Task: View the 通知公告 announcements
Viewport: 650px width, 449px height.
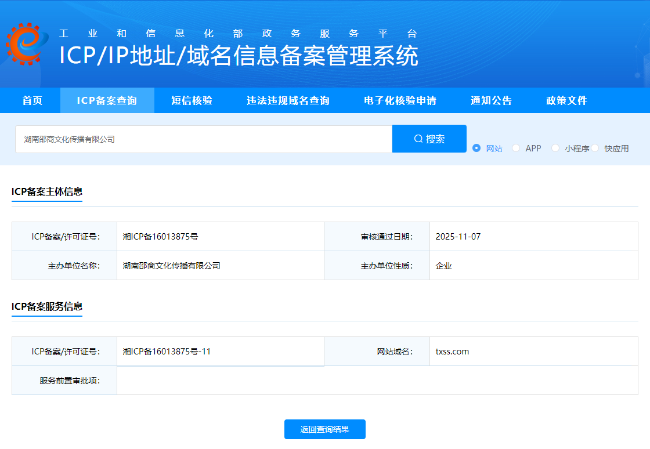Action: pos(491,100)
